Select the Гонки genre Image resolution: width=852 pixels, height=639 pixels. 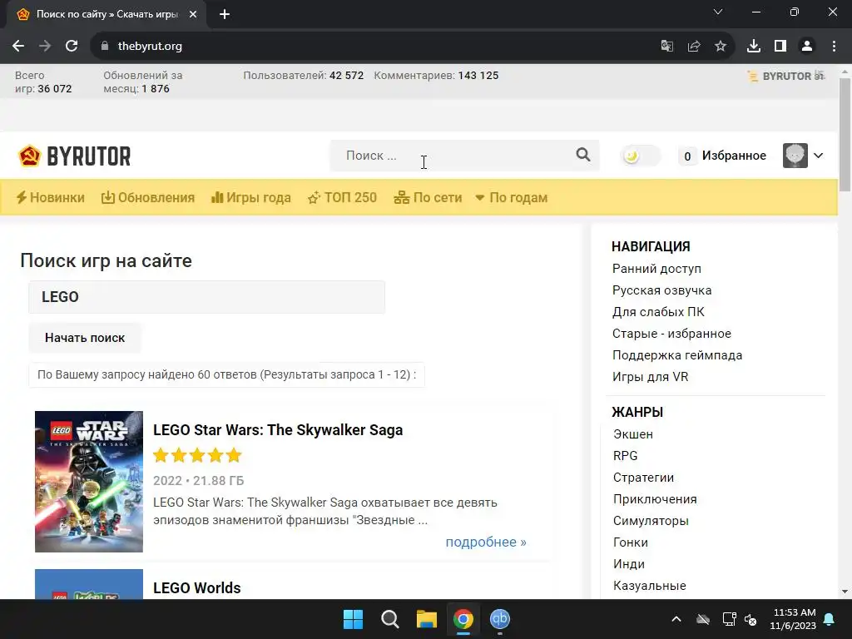[631, 542]
